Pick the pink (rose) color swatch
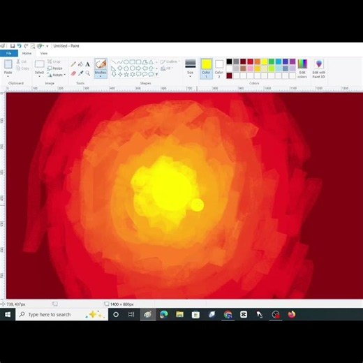This screenshot has width=363, height=363. (x=251, y=68)
